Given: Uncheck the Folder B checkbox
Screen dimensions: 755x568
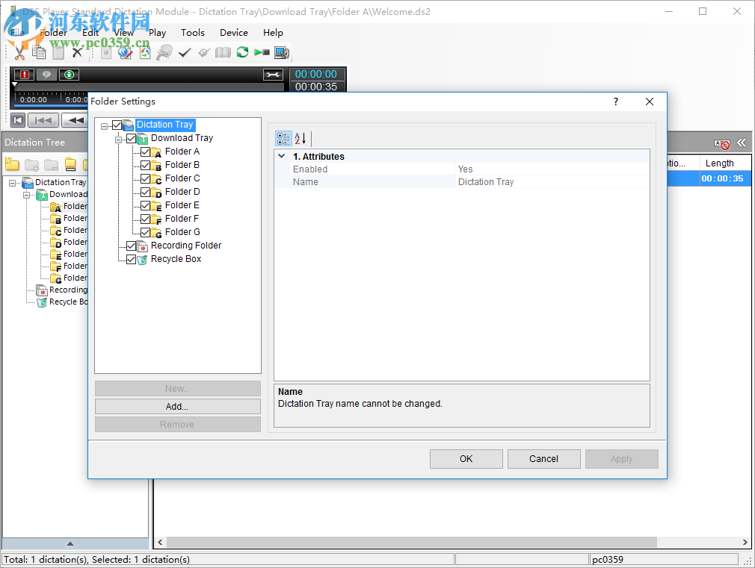Looking at the screenshot, I should point(146,166).
